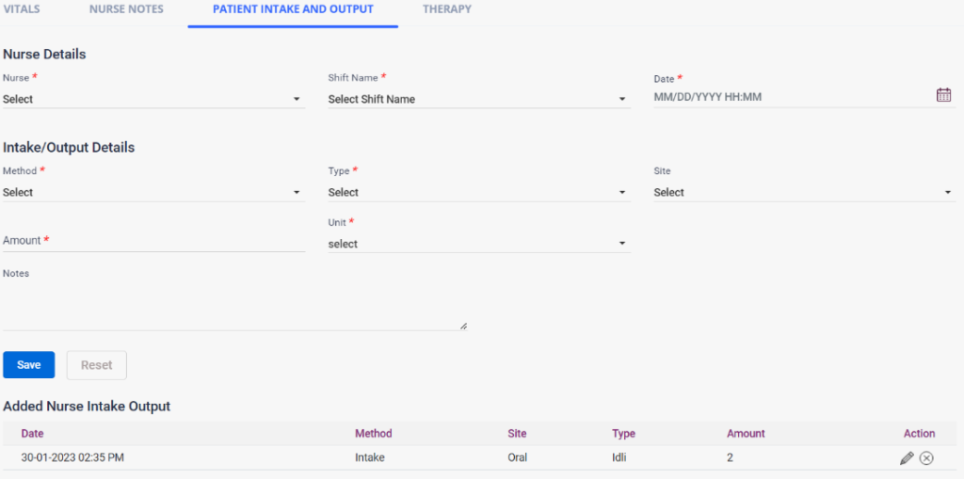This screenshot has height=479, width=964.
Task: Click the pencil edit icon for Idli row
Action: pos(907,458)
